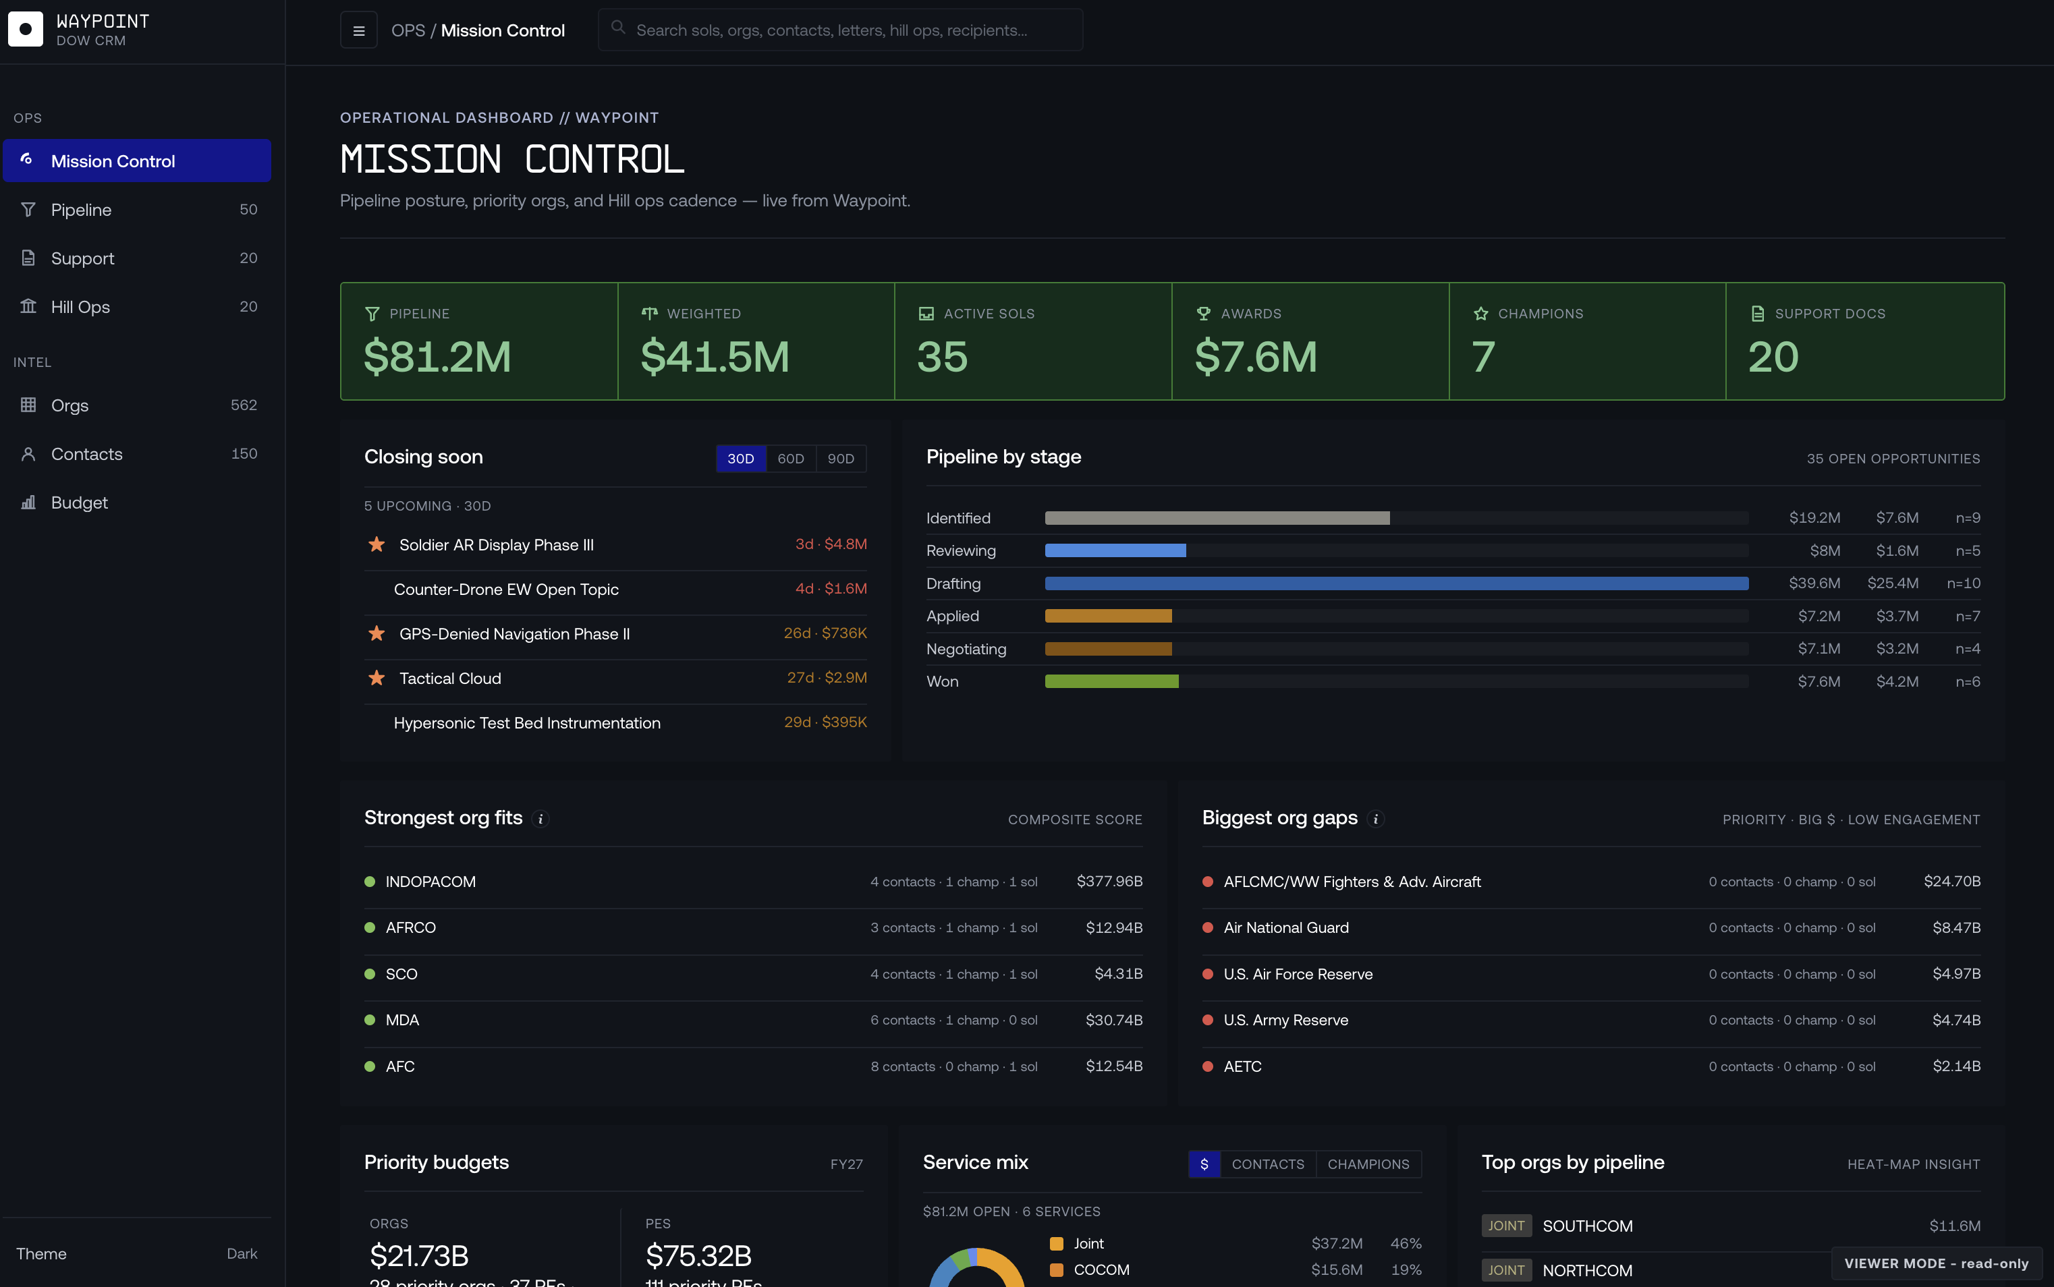Click the Drafting stage progress bar

[1397, 584]
